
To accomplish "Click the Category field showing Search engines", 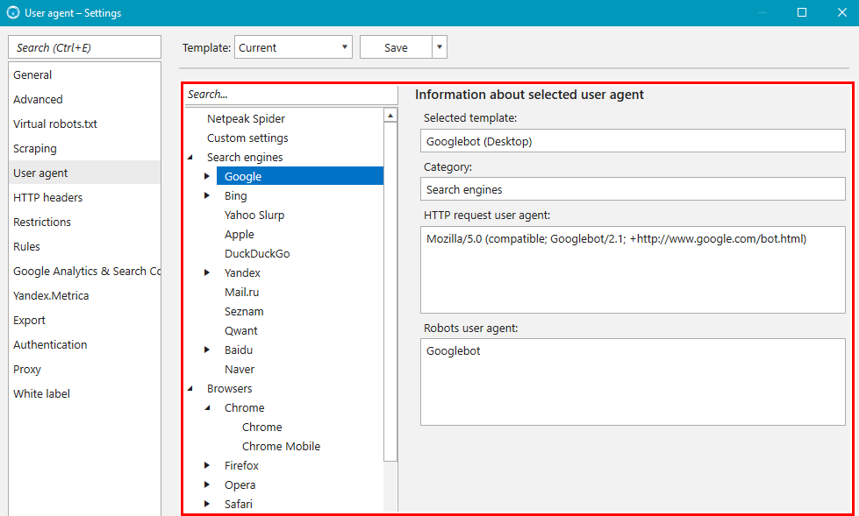I will (633, 189).
